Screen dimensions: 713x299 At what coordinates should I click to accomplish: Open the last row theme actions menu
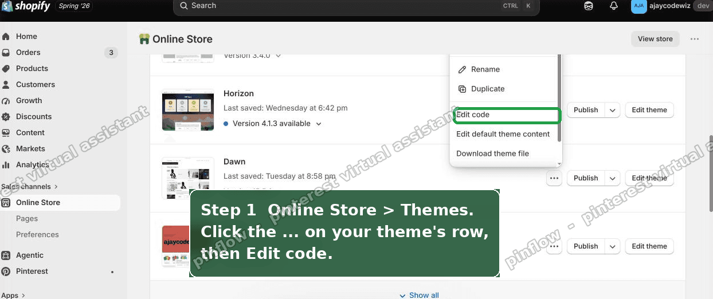pyautogui.click(x=554, y=246)
